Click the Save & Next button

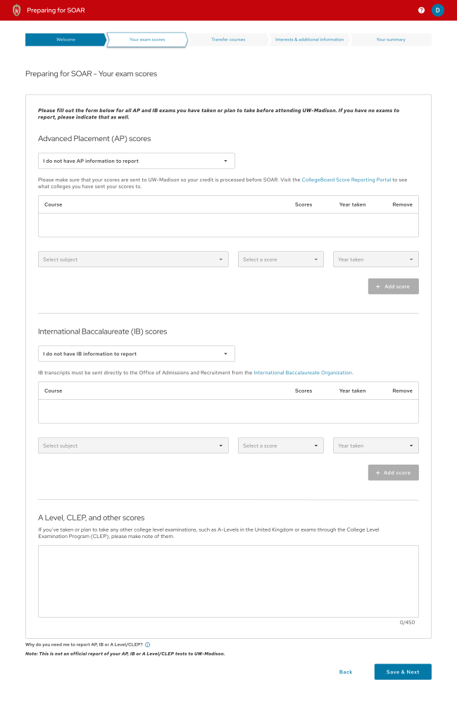(403, 672)
